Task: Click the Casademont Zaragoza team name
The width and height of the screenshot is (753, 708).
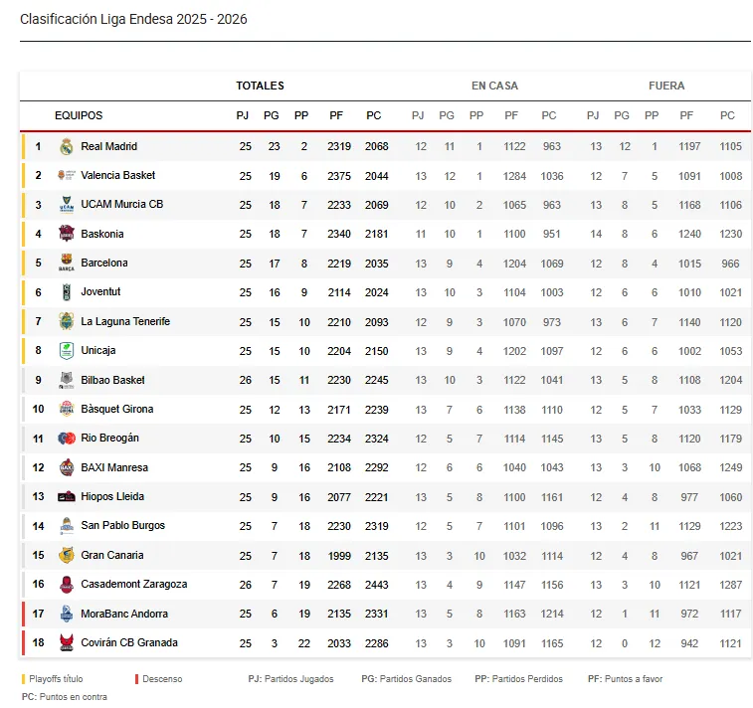Action: click(134, 584)
